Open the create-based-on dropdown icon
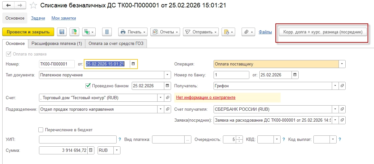 tap(89, 32)
